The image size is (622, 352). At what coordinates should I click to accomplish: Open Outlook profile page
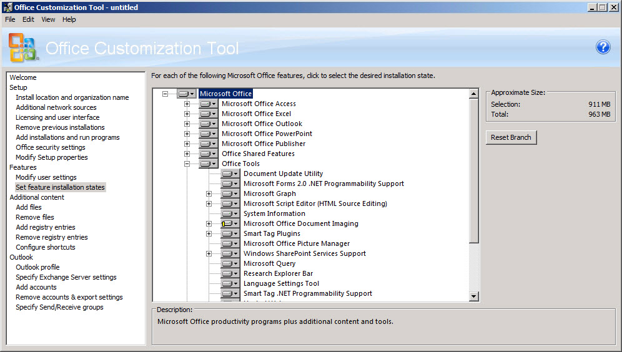pos(37,267)
